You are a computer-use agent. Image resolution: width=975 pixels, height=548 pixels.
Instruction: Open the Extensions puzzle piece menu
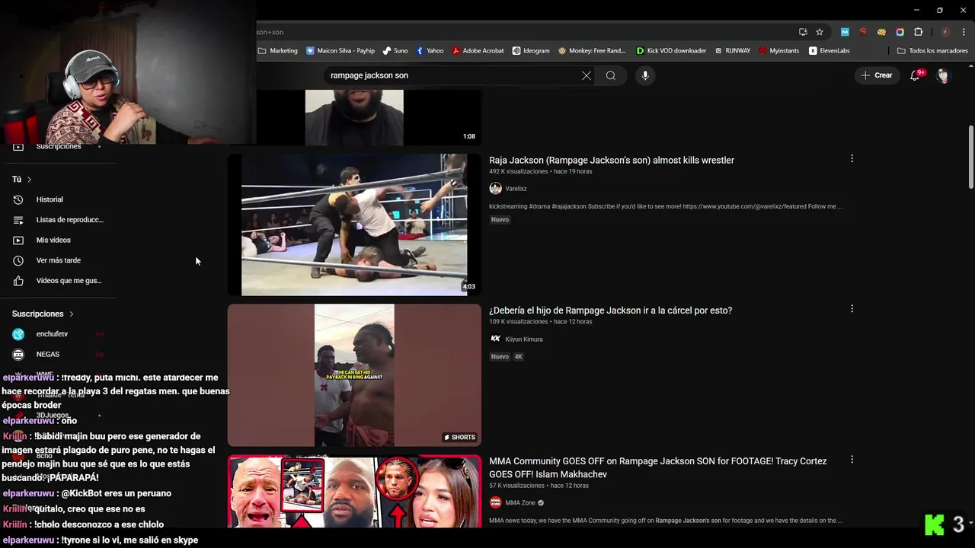pyautogui.click(x=918, y=32)
